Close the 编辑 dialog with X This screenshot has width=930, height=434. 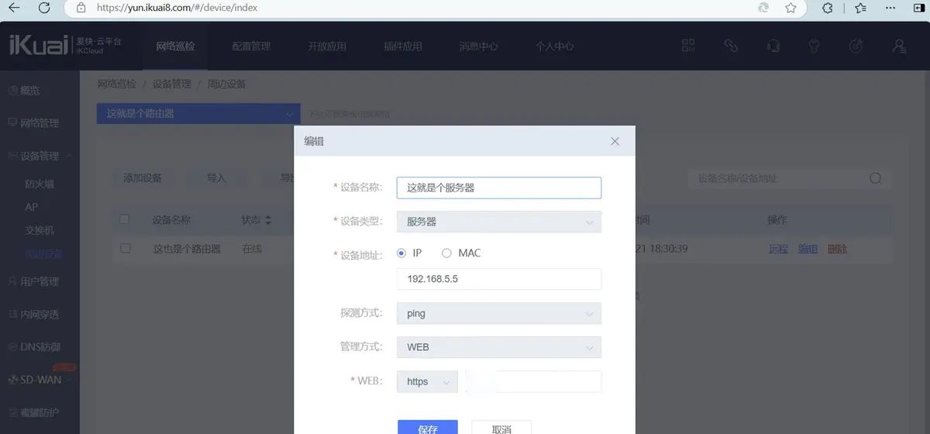pyautogui.click(x=615, y=141)
